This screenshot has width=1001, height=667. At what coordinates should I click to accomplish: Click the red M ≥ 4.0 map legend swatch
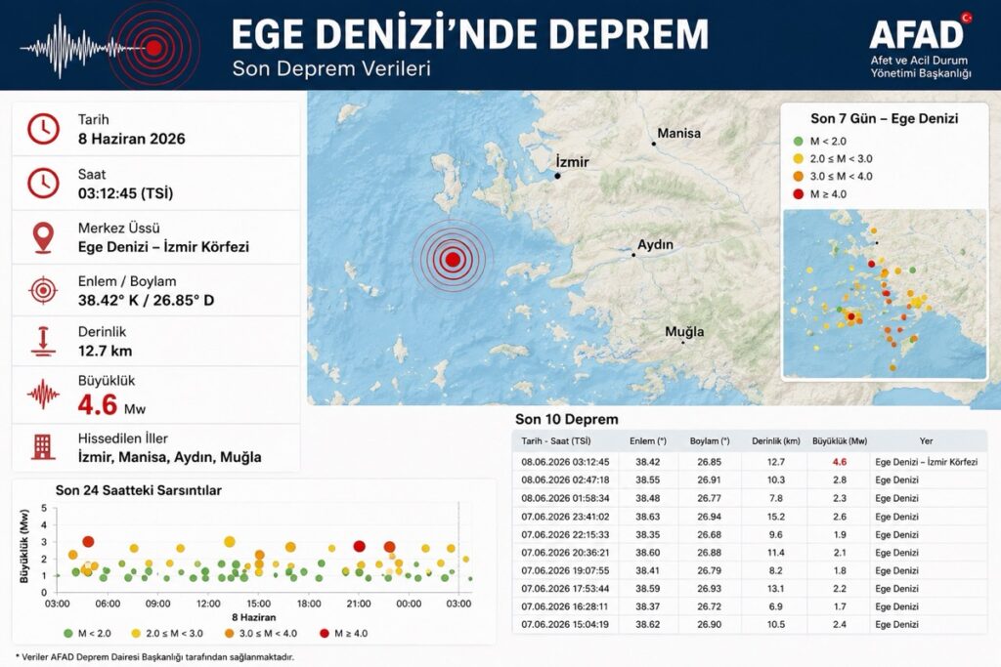click(798, 194)
